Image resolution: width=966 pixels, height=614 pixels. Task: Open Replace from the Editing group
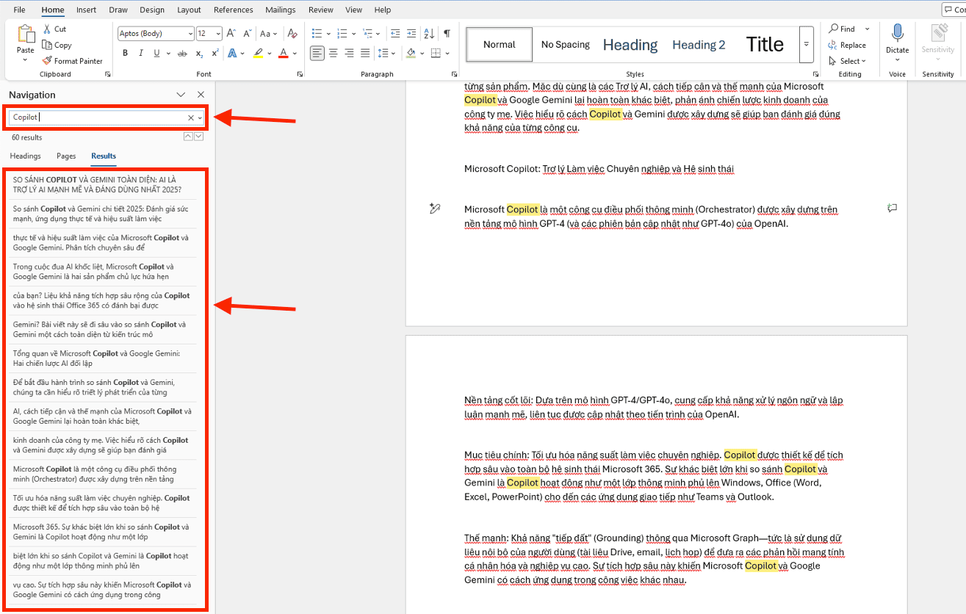tap(848, 45)
